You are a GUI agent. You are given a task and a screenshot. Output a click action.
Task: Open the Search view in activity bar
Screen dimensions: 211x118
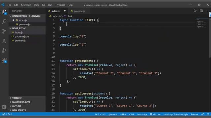pyautogui.click(x=4, y=21)
